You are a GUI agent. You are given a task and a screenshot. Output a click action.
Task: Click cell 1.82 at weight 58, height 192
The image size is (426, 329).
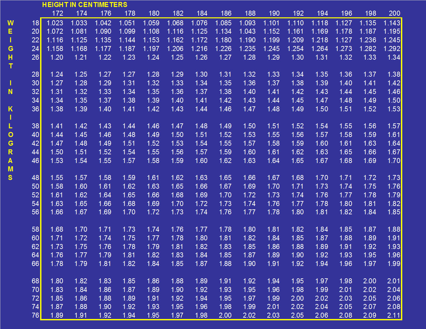tap(297, 229)
